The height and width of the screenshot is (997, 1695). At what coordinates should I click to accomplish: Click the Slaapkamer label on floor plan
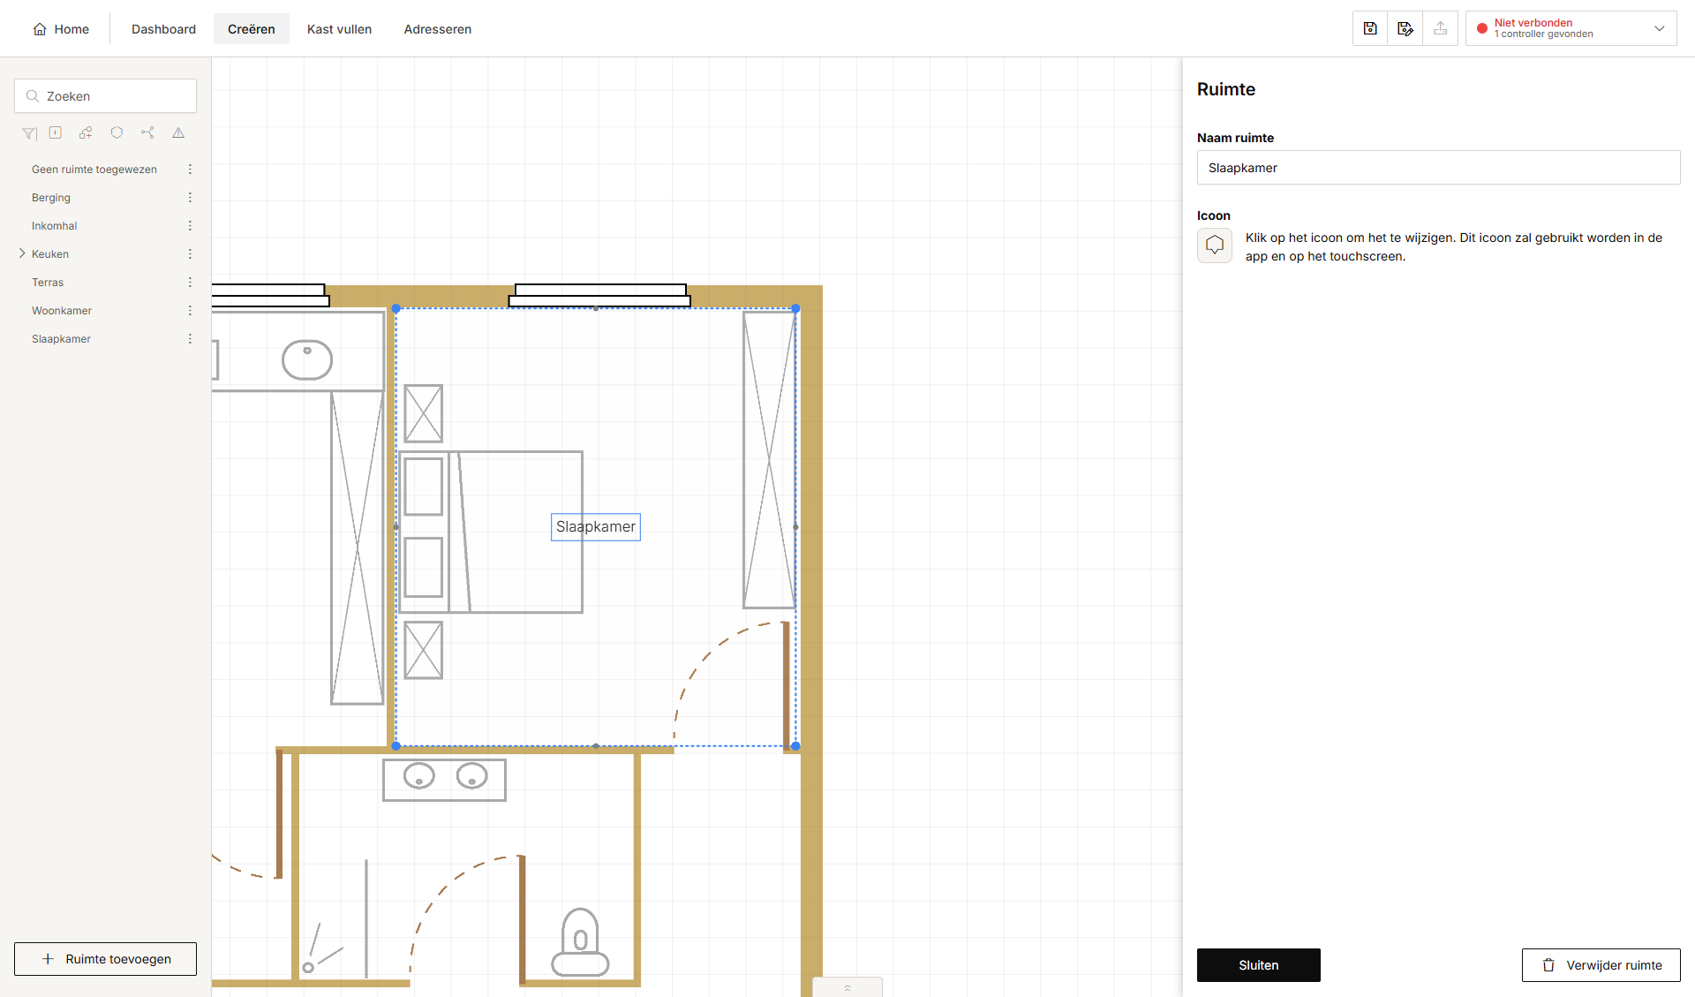(x=596, y=527)
